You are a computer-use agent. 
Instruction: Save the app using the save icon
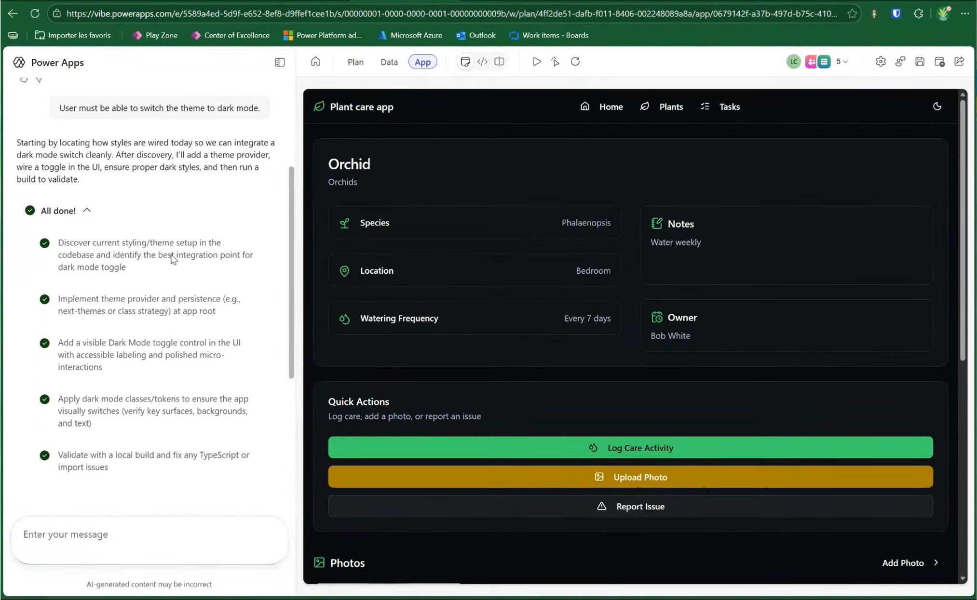point(920,61)
